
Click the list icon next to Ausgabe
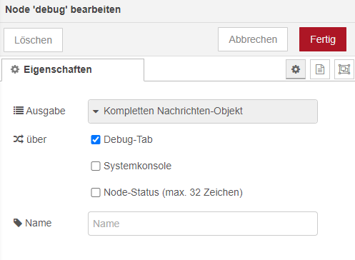pos(19,111)
